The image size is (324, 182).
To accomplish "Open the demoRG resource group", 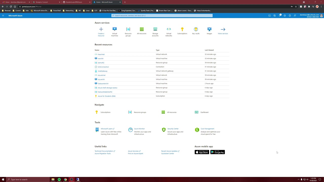I will 101,63.
